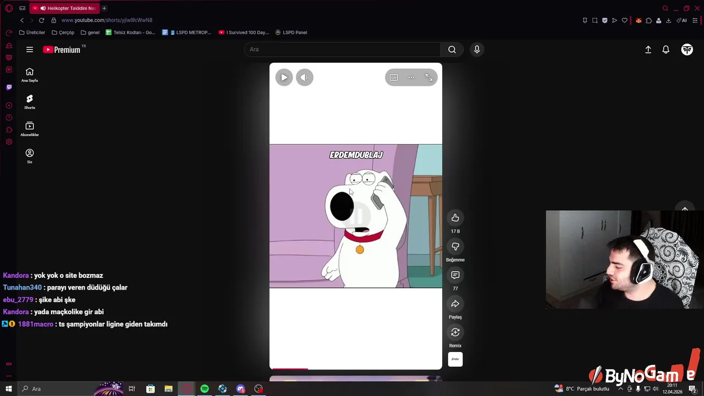The height and width of the screenshot is (396, 704).
Task: Start voice search with microphone icon
Action: (477, 50)
